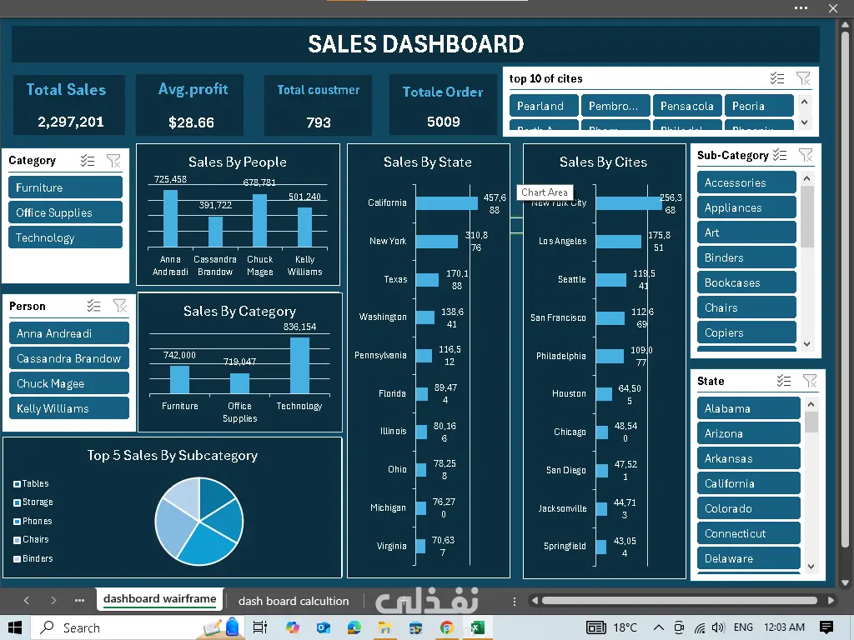The image size is (854, 640).
Task: Select Colorado in State slicer
Action: [x=749, y=508]
